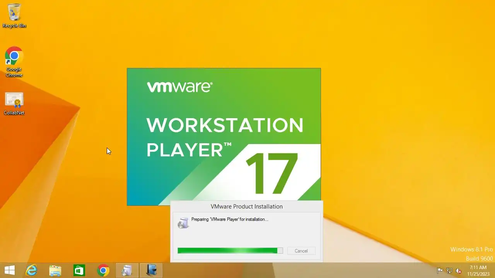Image resolution: width=495 pixels, height=278 pixels.
Task: Switch to the VMware installer taskbar item
Action: pos(151,271)
